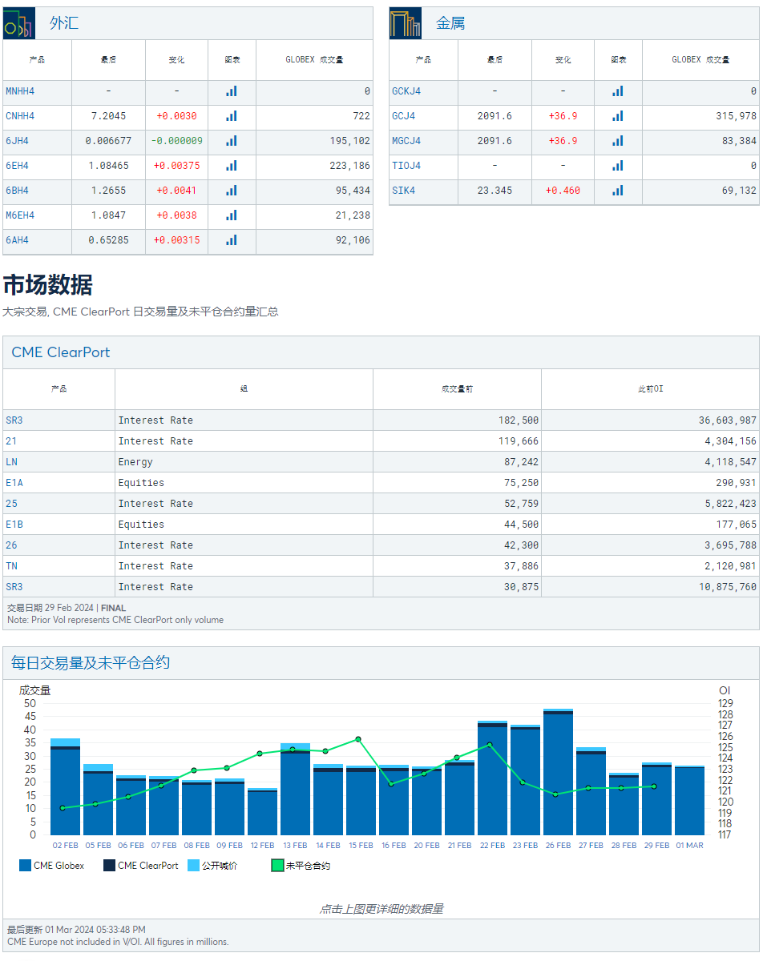This screenshot has height=961, width=763.
Task: Click the 26 FEB volume bar
Action: 558,773
